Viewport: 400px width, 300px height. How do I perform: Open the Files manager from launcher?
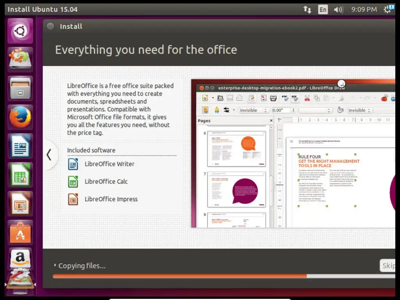[20, 89]
